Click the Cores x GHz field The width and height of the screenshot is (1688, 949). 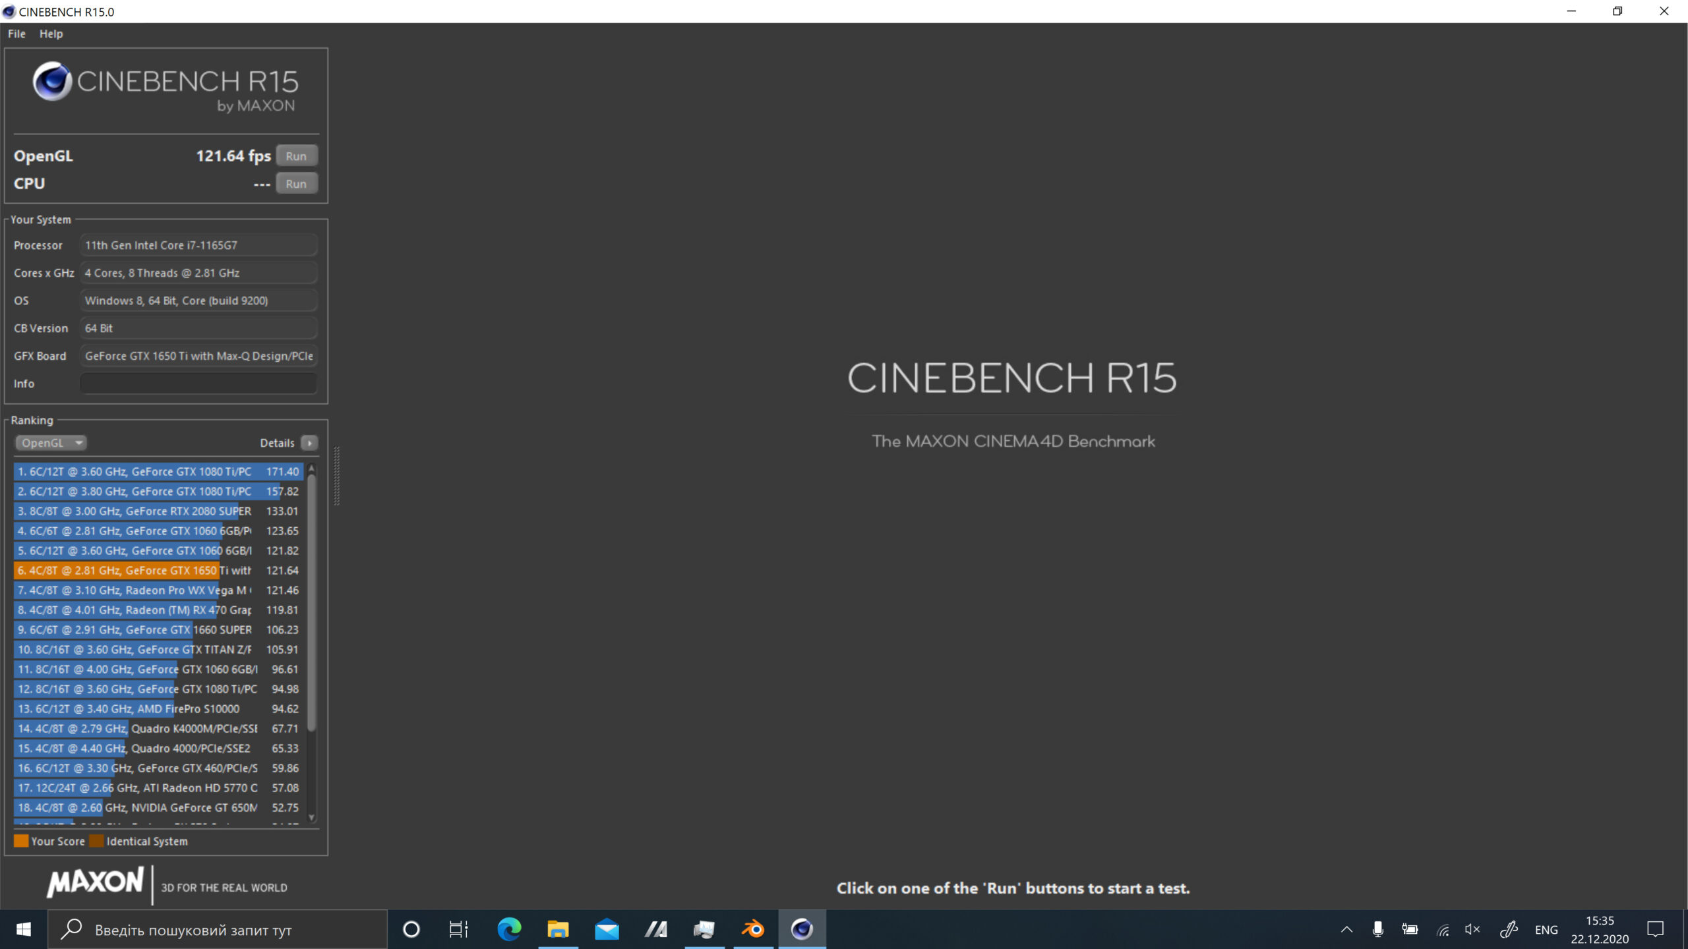[x=198, y=273]
